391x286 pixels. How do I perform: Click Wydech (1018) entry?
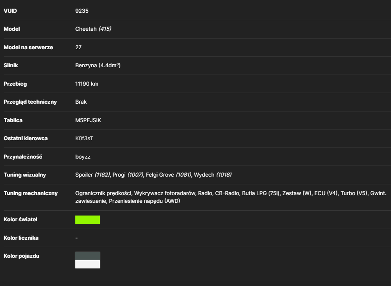[213, 175]
